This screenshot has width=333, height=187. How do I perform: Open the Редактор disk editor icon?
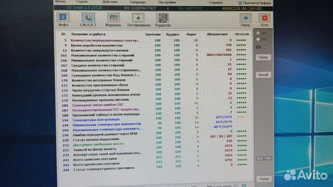[x=163, y=19]
